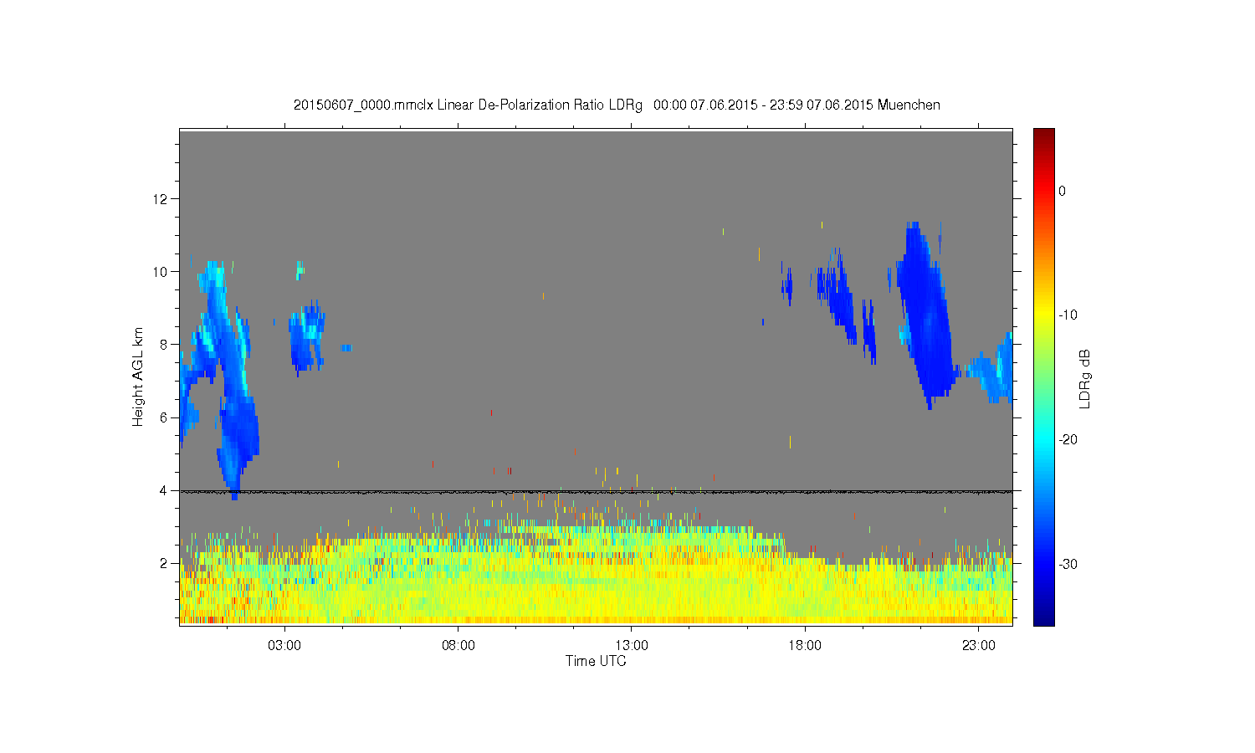Click the 23:00 time axis label
Image resolution: width=1255 pixels, height=753 pixels.
[979, 646]
